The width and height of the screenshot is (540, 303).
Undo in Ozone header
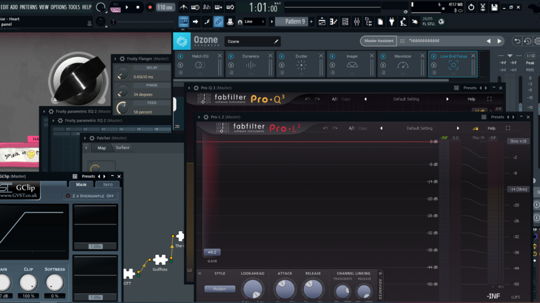pyautogui.click(x=517, y=41)
